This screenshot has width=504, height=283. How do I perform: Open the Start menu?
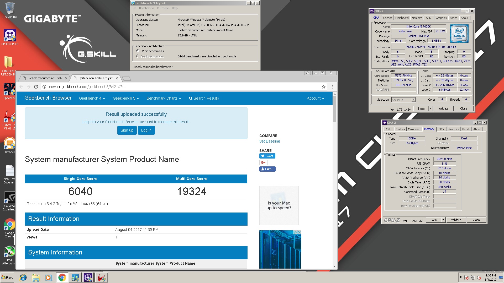click(7, 277)
